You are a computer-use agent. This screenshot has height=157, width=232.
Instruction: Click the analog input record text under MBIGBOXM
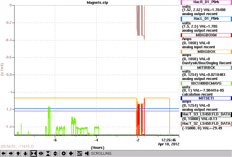pos(198,47)
